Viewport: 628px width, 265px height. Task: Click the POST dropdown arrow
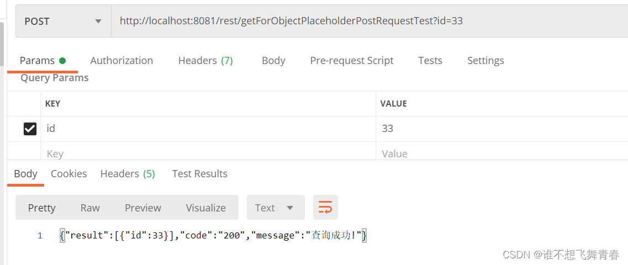[98, 22]
